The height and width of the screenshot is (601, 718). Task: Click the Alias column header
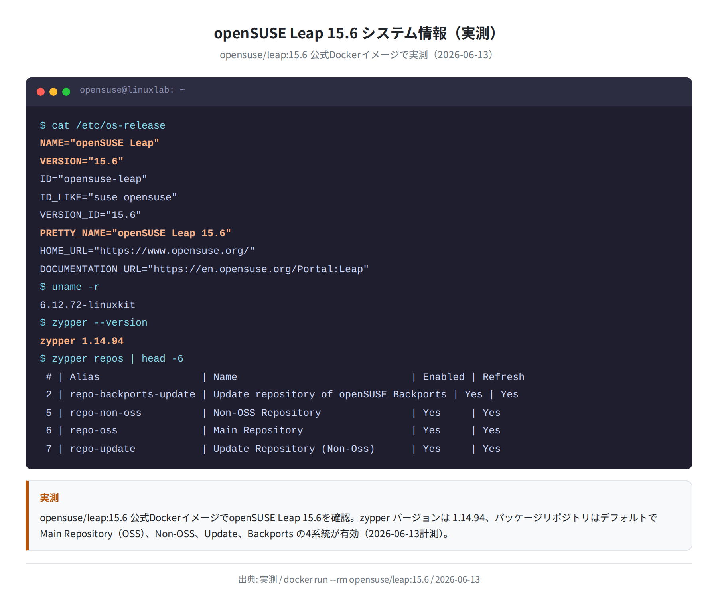tap(85, 377)
